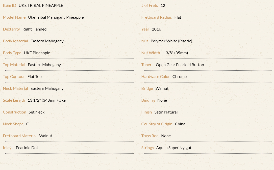Click the Neck Shape label
This screenshot has height=170, width=274.
[x=13, y=124]
